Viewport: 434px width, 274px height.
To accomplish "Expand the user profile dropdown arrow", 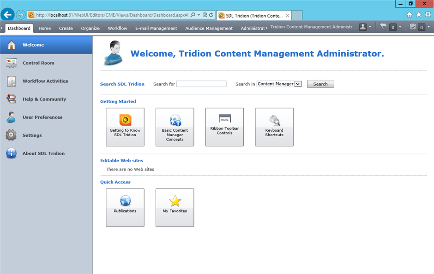I will click(x=370, y=27).
